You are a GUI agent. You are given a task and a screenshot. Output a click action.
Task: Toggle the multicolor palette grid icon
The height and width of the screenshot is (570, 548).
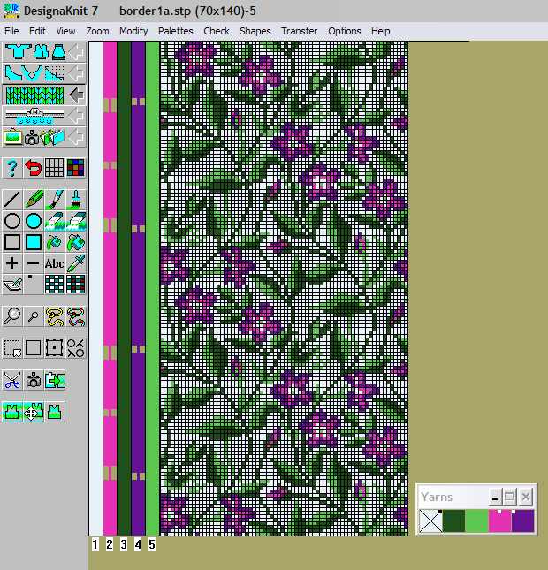click(x=76, y=168)
